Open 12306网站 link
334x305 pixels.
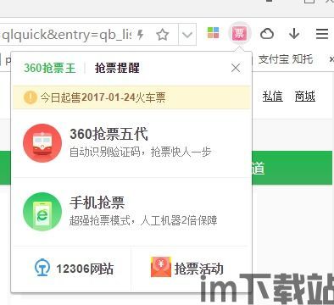(x=85, y=269)
